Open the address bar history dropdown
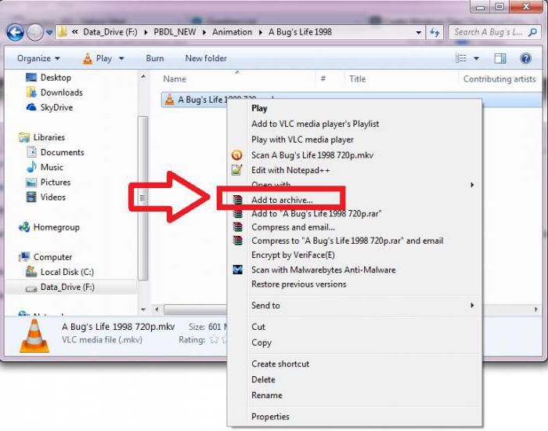548x431 pixels. (x=418, y=33)
